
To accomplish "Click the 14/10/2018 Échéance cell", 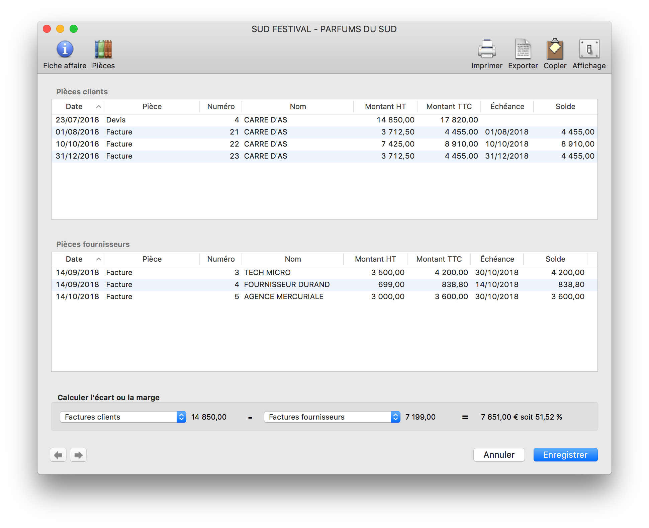I will 497,285.
